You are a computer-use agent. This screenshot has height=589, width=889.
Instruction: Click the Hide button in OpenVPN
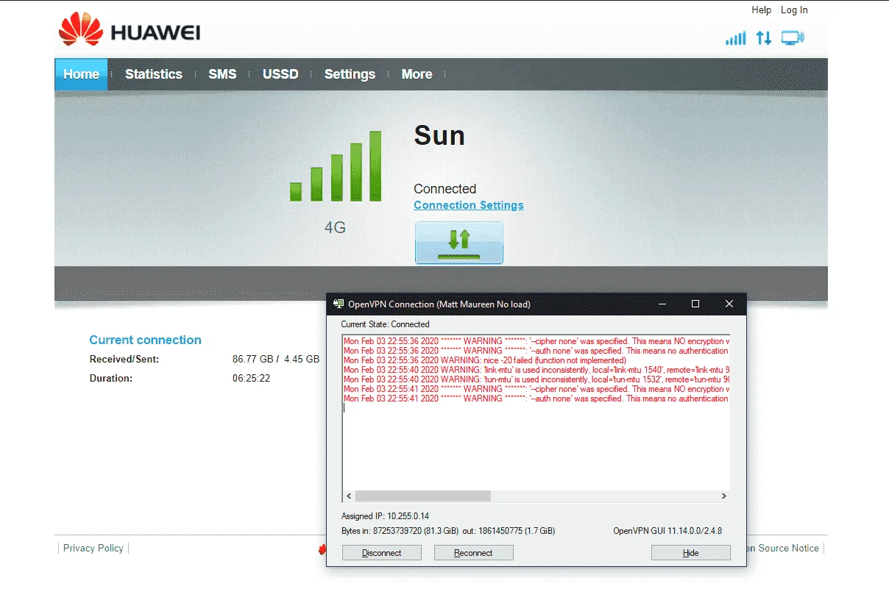690,553
